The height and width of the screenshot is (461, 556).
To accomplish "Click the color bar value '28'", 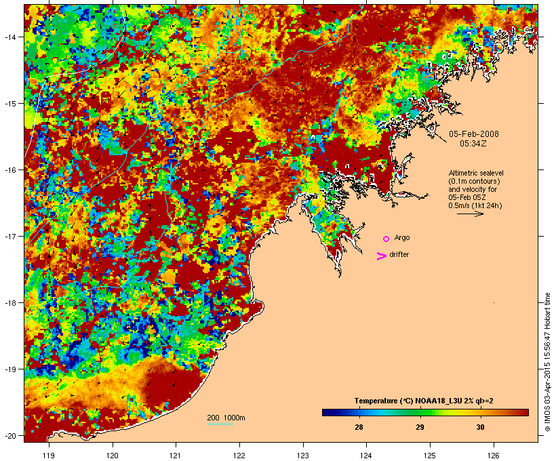I will point(359,427).
